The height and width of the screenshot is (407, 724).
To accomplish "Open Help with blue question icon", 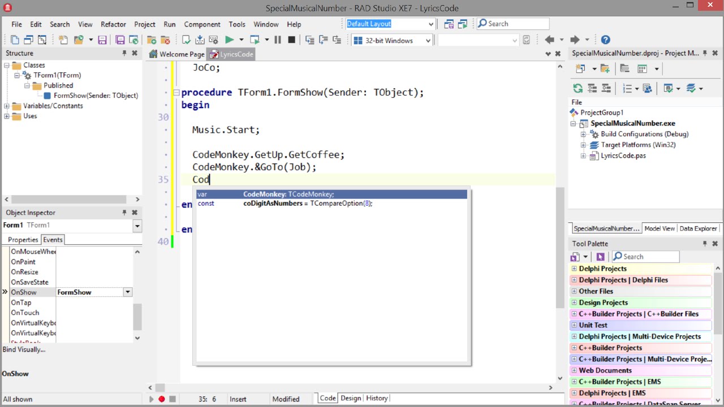I will [605, 40].
